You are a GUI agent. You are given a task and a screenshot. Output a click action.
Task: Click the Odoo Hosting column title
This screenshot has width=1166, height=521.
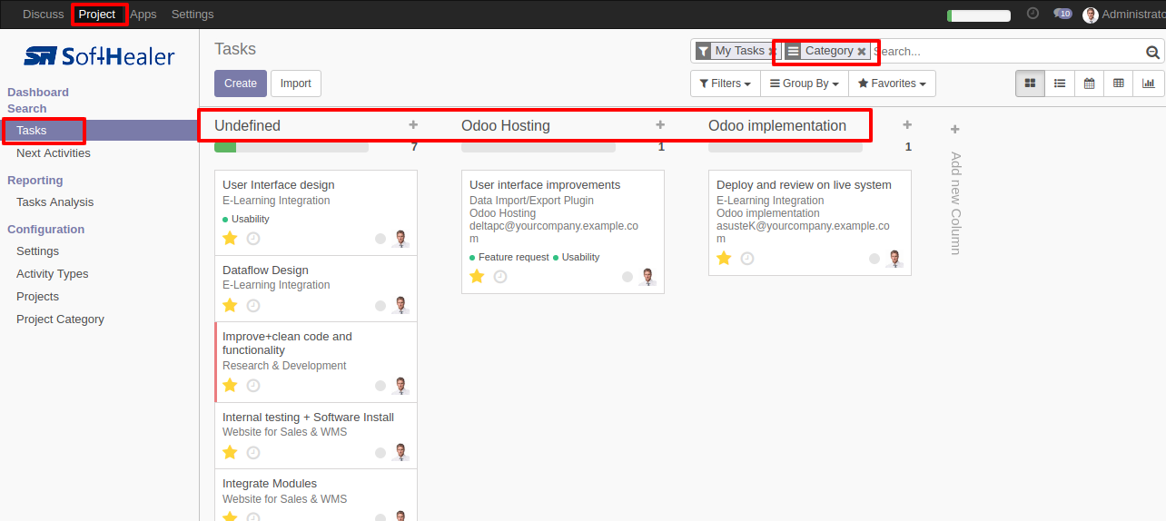pos(506,126)
